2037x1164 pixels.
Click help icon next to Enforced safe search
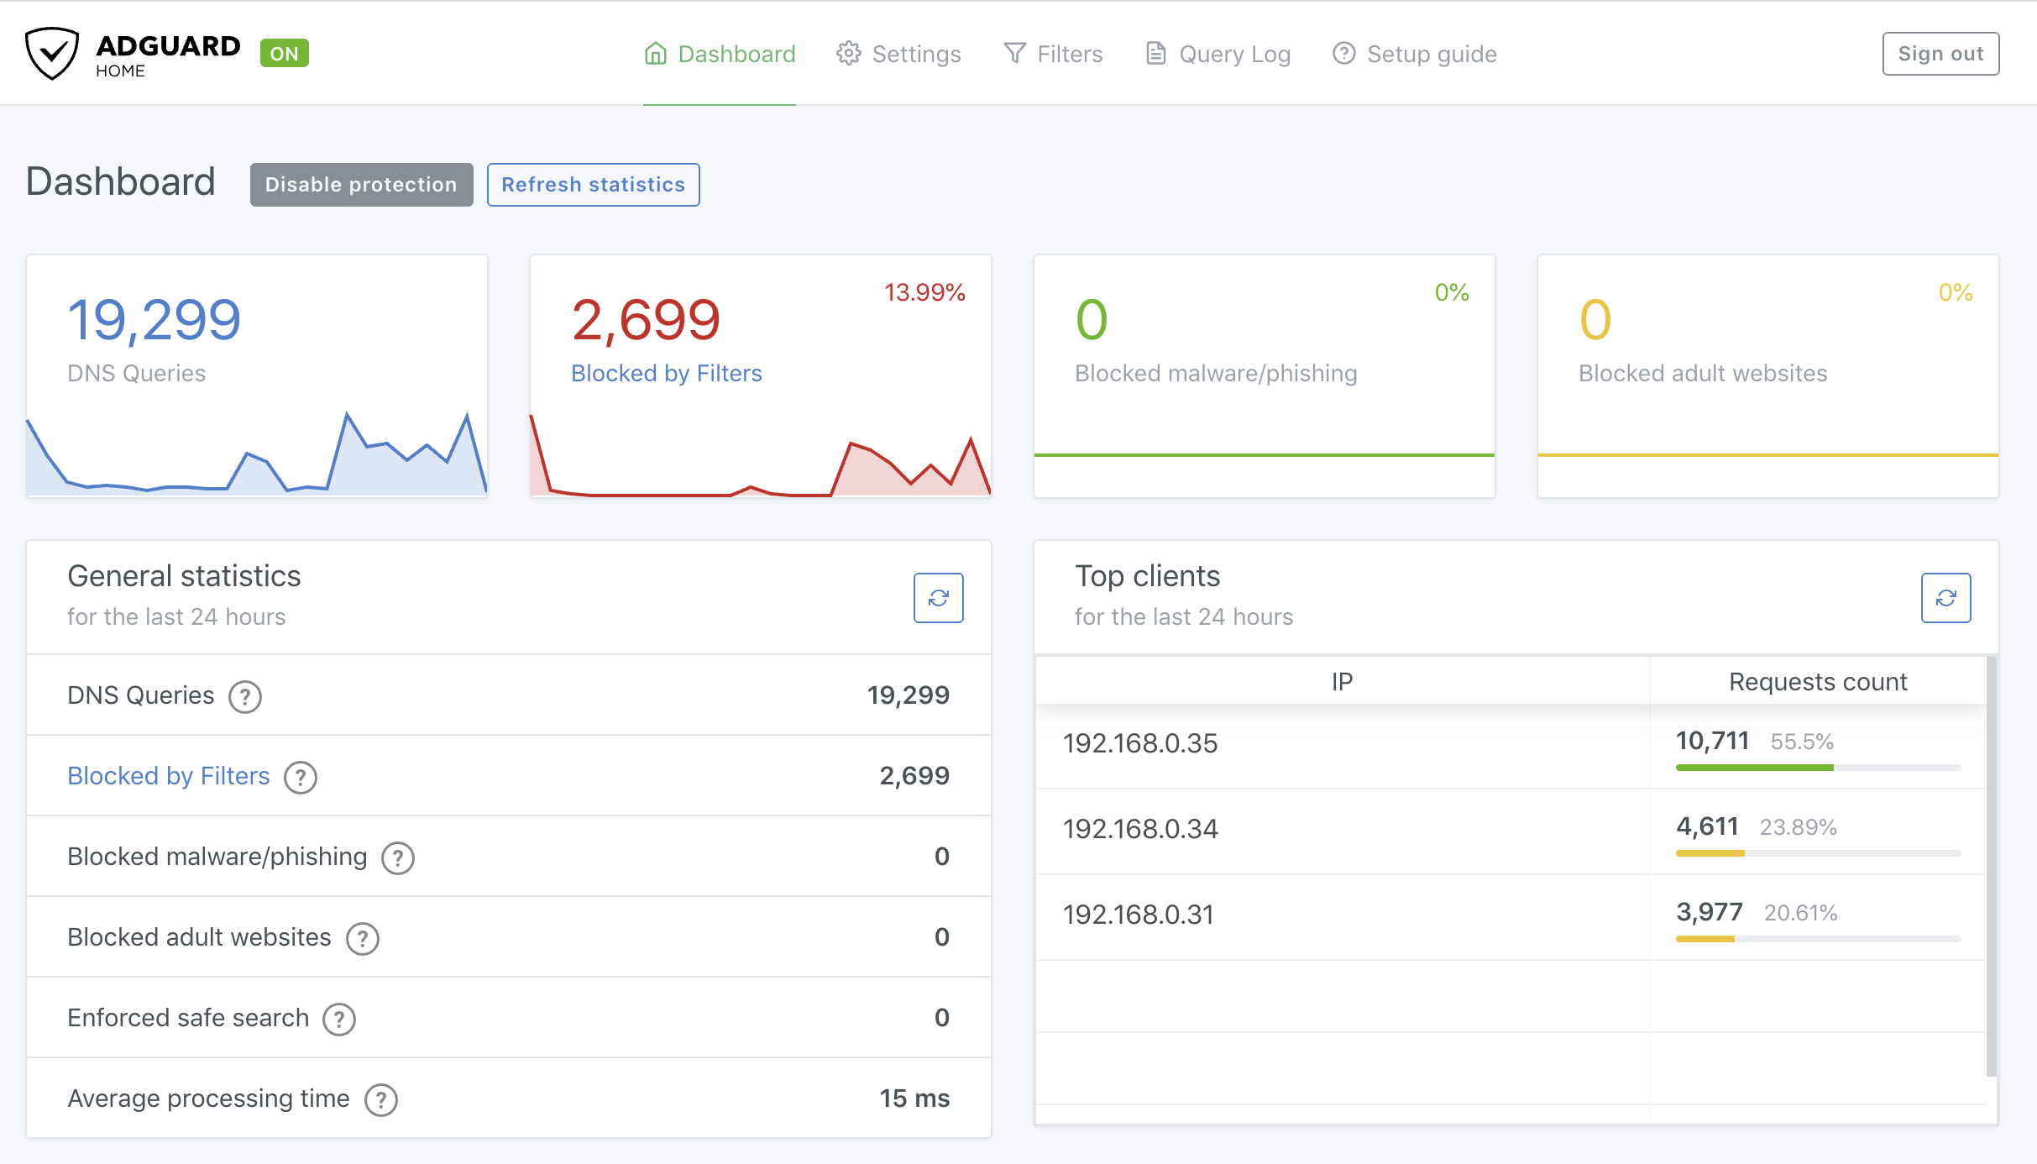pos(339,1019)
